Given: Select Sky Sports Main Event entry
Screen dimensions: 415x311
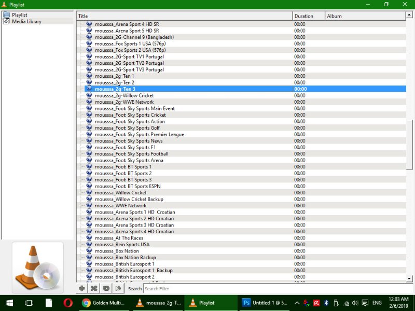Looking at the screenshot, I should coord(135,108).
